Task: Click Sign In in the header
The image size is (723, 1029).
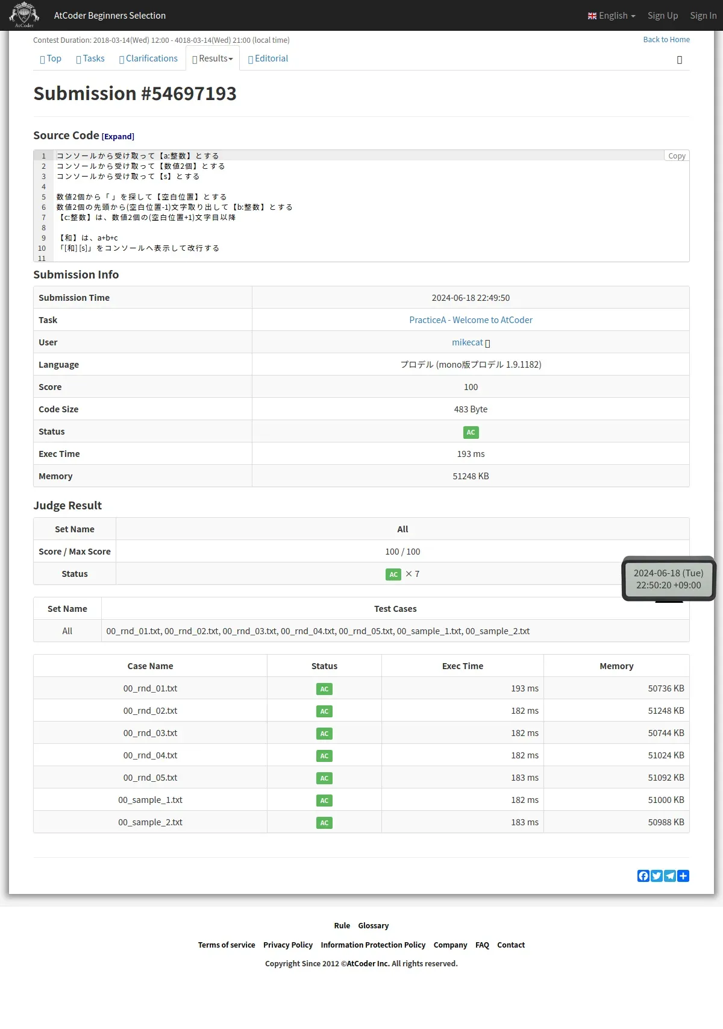Action: (703, 16)
